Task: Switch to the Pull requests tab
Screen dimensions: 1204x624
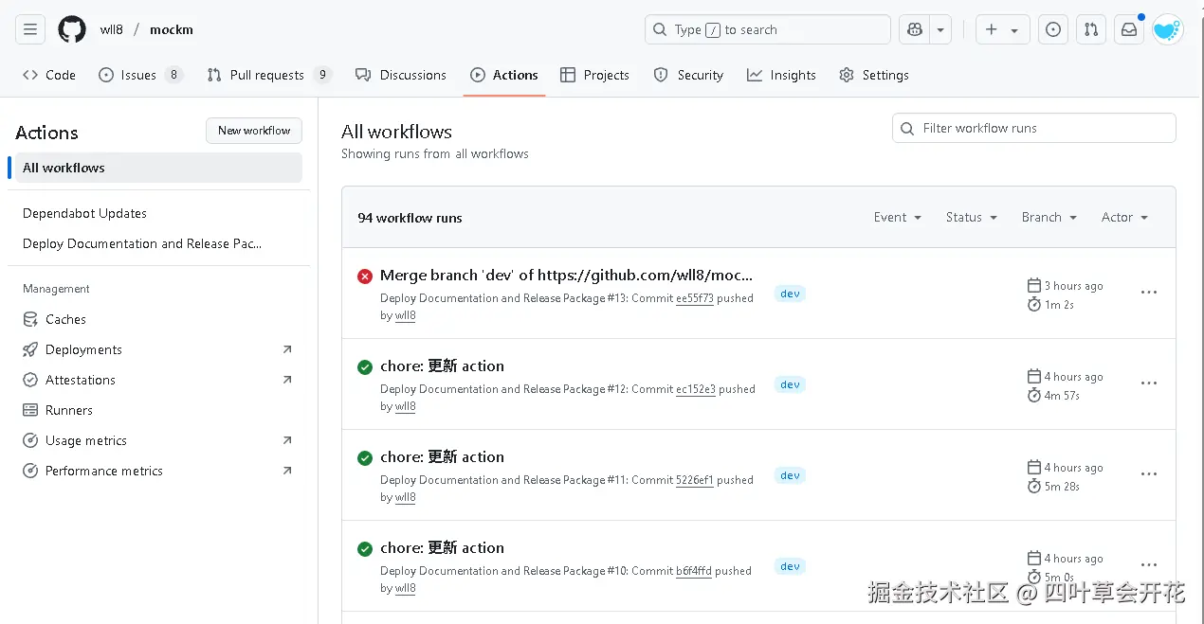Action: pyautogui.click(x=268, y=75)
